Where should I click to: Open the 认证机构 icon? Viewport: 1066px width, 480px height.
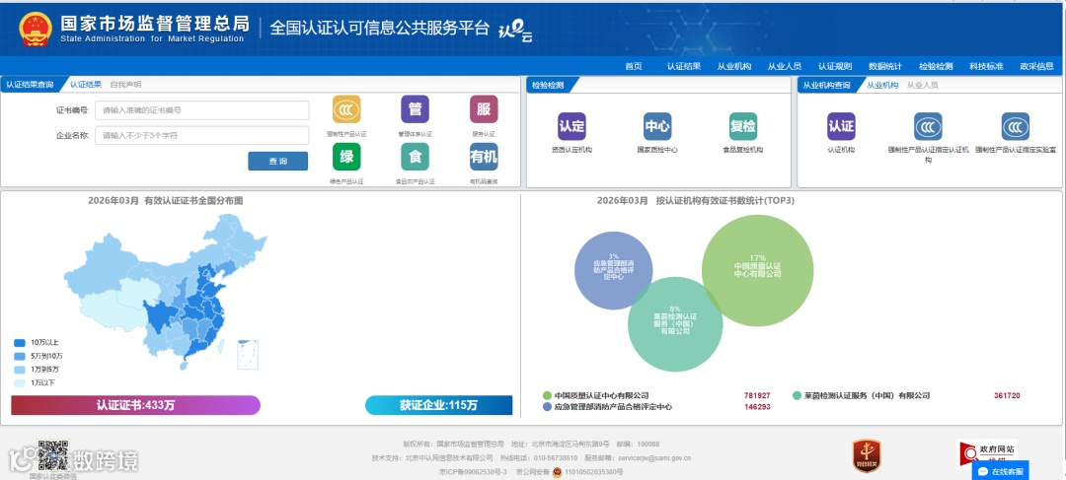(841, 126)
